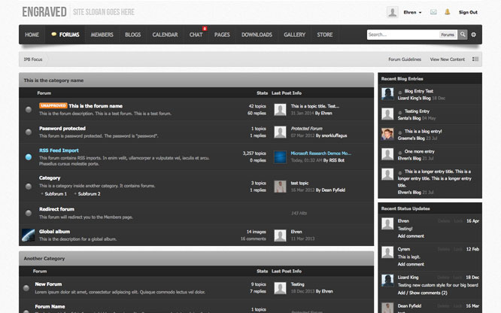Viewport: 501px width, 313px height.
Task: Click the search magnifier button
Action: pyautogui.click(x=463, y=35)
